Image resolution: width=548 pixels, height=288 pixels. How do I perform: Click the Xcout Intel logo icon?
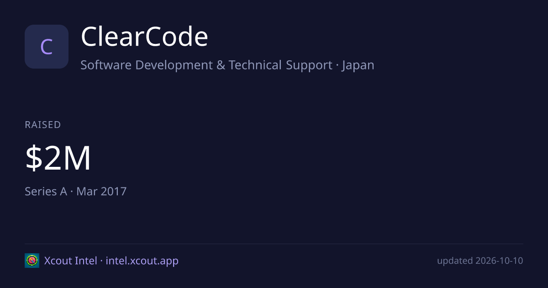tap(32, 261)
